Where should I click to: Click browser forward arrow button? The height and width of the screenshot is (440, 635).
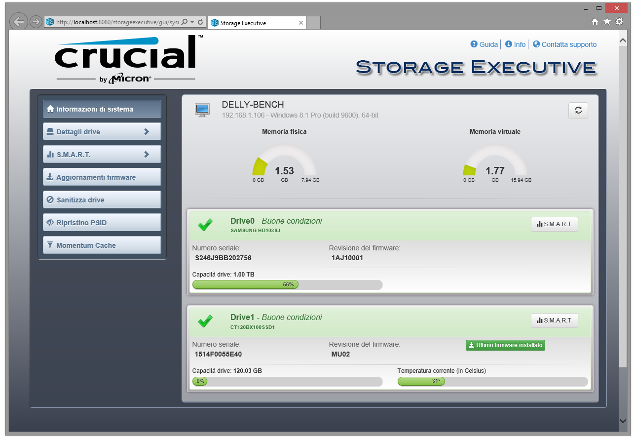coord(36,22)
